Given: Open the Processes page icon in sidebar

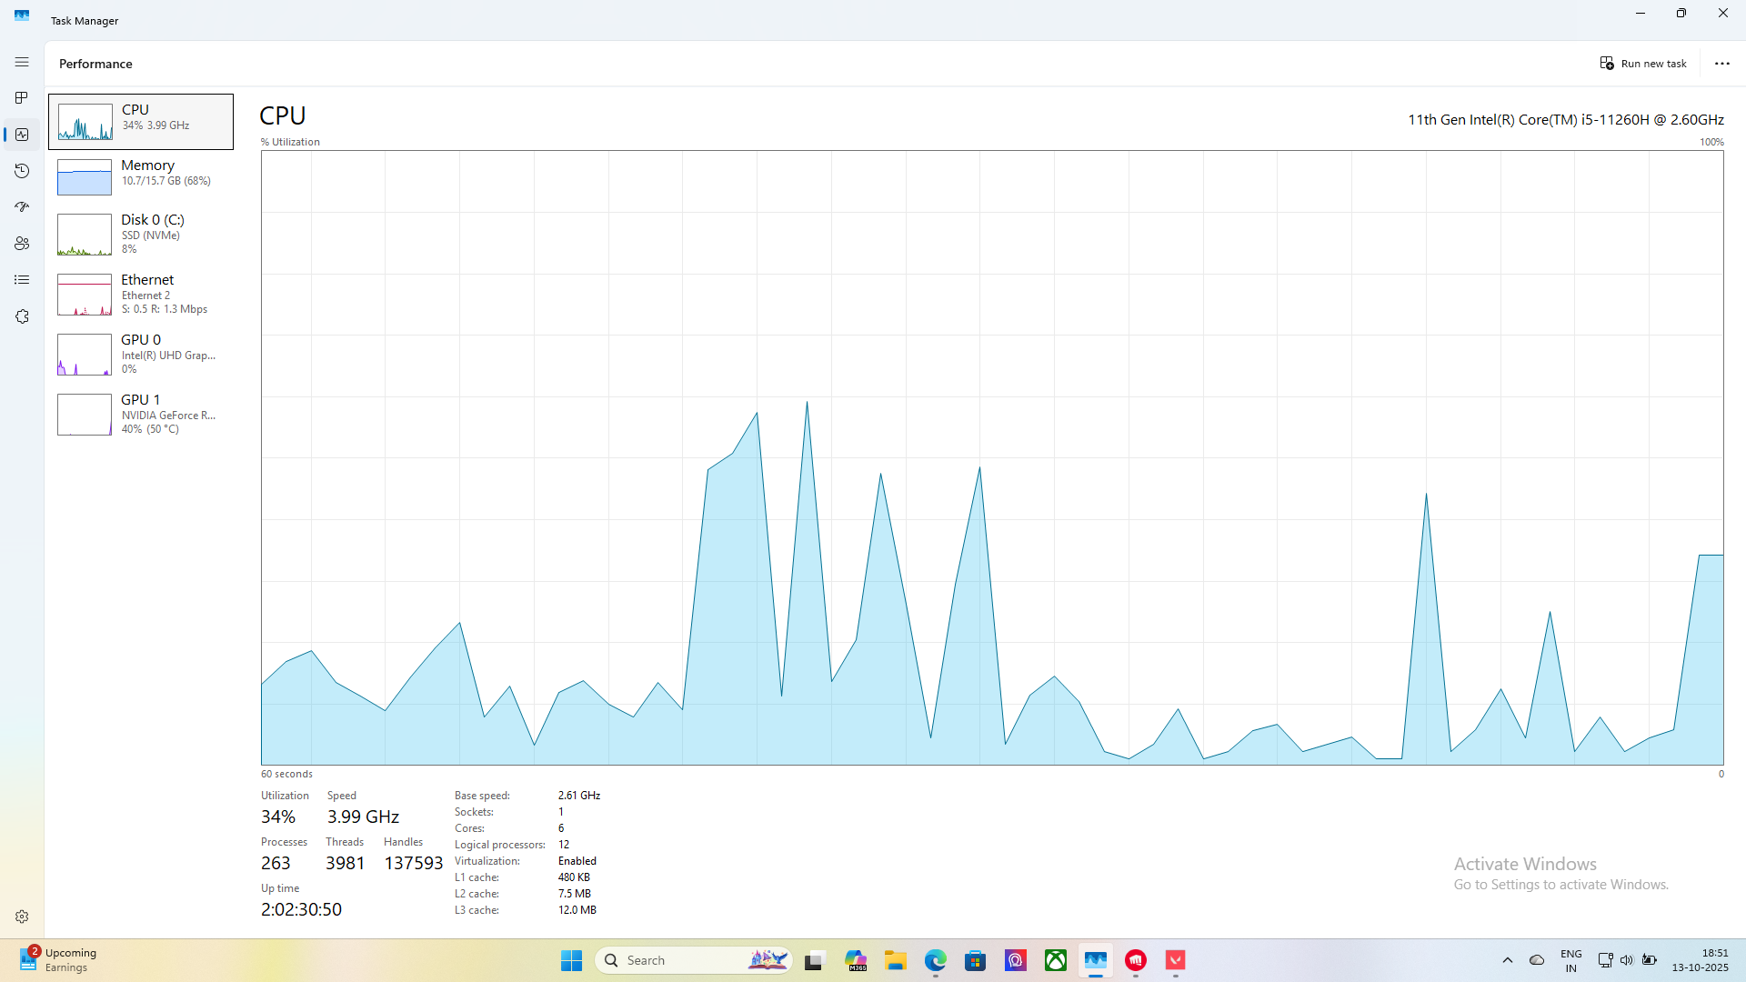Looking at the screenshot, I should coord(22,98).
